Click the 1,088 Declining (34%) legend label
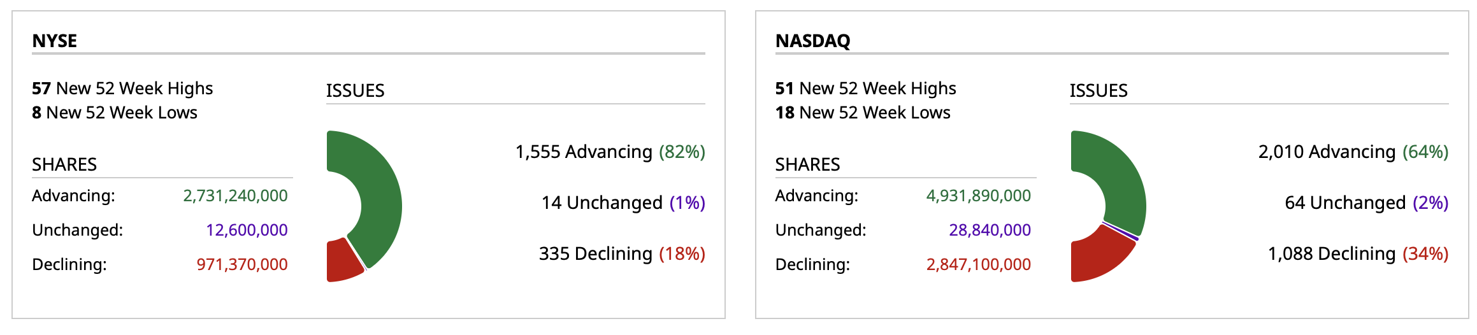Viewport: 1477px width, 335px height. point(1358,253)
